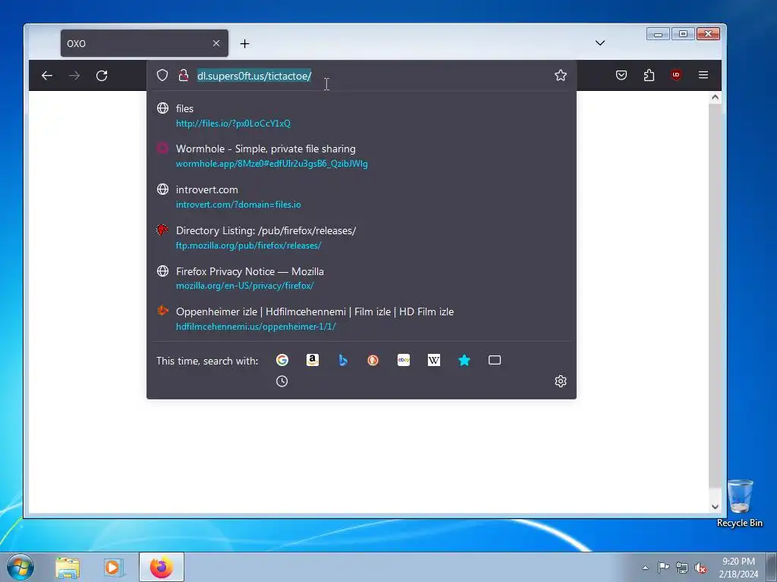Open introvert.com/?domain=files.io URL link
The width and height of the screenshot is (777, 582).
click(238, 205)
